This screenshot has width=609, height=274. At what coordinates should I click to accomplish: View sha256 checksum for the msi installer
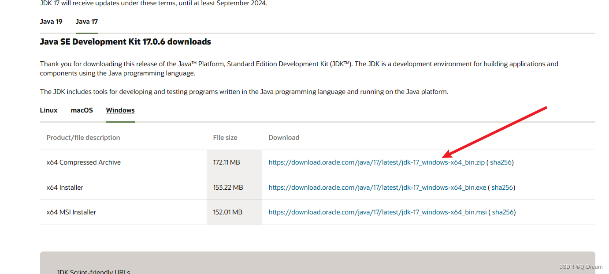[503, 212]
